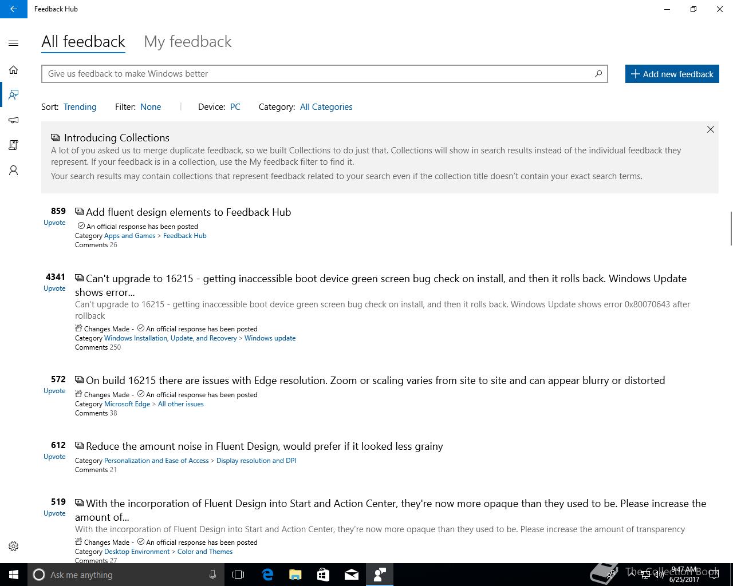Open the Sort Trending dropdown
Screen dimensions: 733x586
tap(80, 107)
